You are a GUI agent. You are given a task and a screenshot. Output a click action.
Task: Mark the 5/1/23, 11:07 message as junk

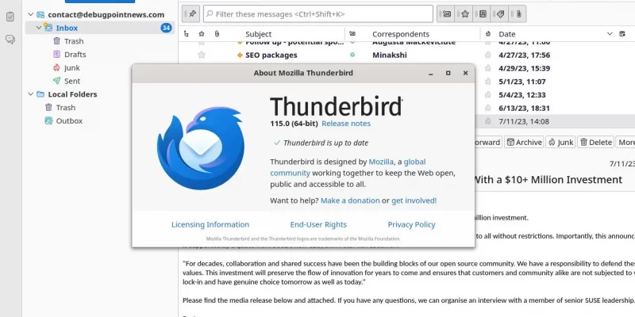pos(487,82)
